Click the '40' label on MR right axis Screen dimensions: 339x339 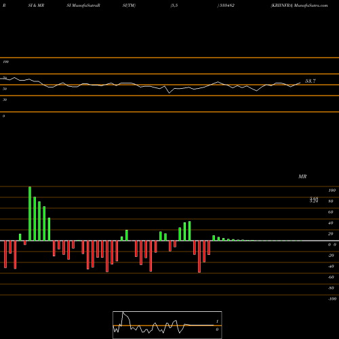coord(331,223)
